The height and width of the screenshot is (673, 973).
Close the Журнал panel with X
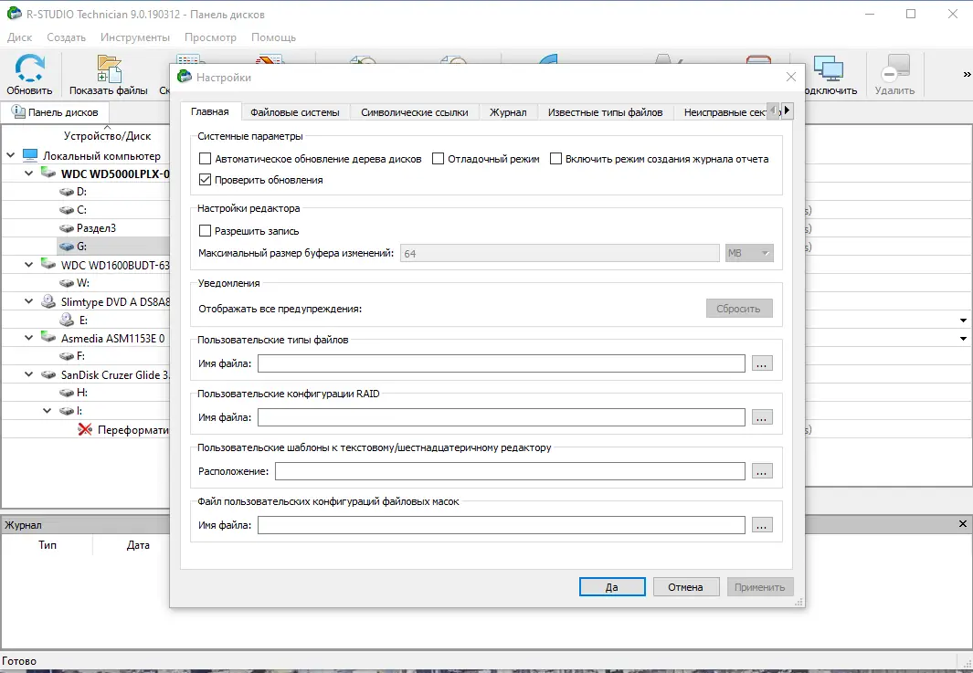coord(962,524)
